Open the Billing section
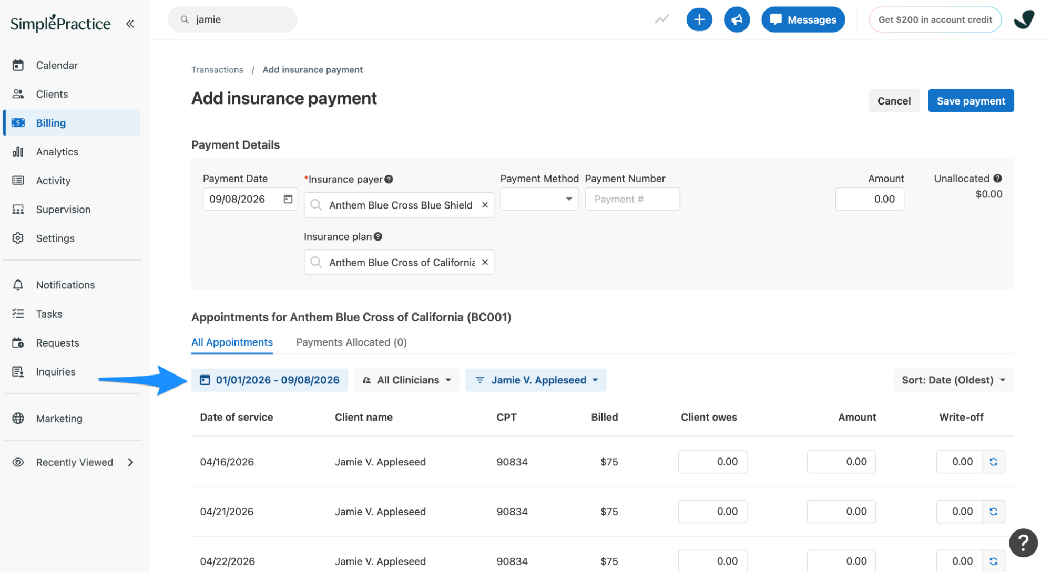The height and width of the screenshot is (573, 1051). pyautogui.click(x=72, y=123)
